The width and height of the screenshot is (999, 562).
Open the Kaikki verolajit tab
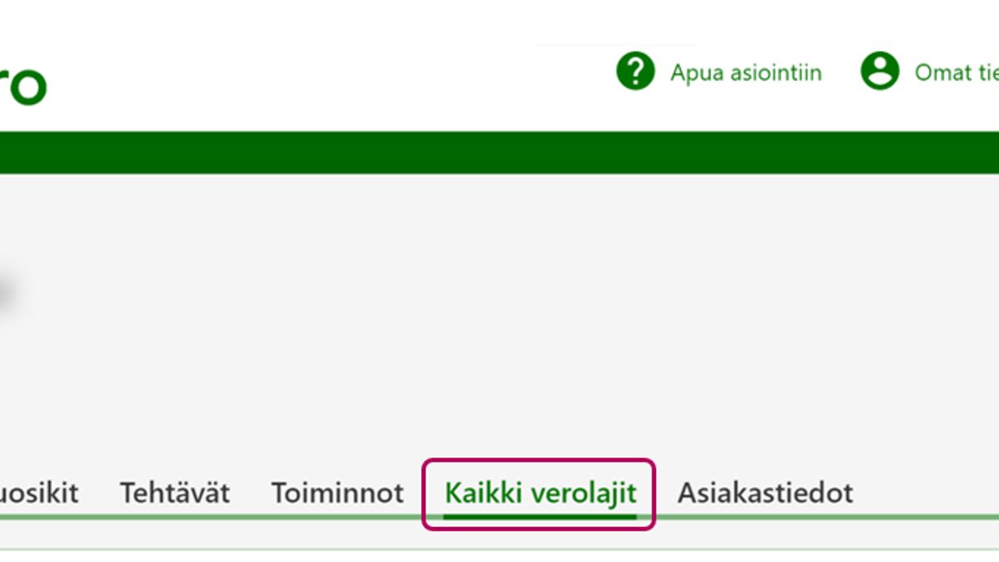pos(539,493)
